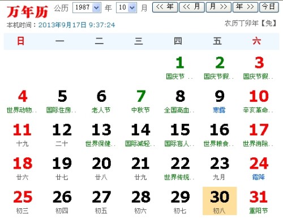
Task: Select date 20 marked 廿八
Action: pos(101,168)
